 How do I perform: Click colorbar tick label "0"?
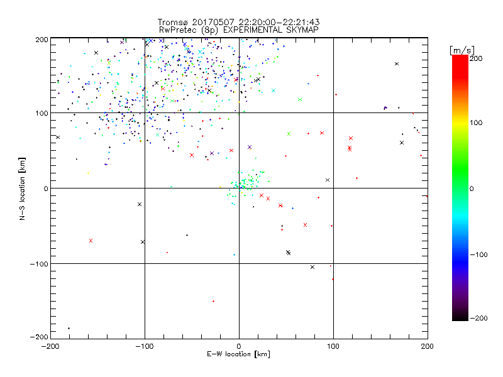(x=472, y=188)
